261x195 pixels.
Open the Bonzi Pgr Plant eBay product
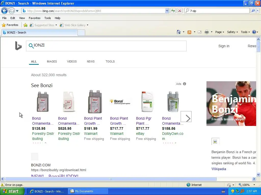(144, 121)
